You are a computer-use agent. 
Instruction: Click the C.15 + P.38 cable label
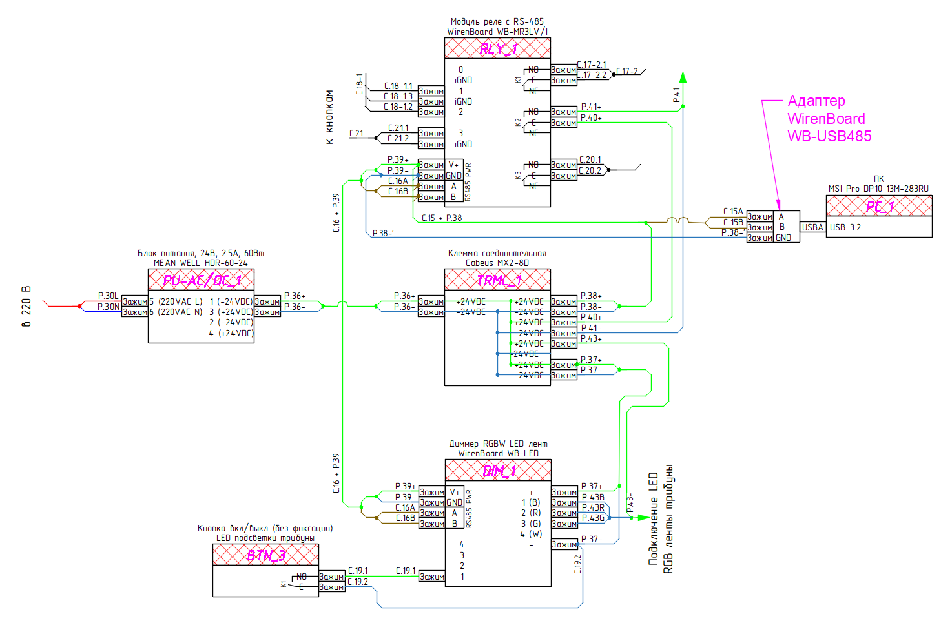[442, 218]
